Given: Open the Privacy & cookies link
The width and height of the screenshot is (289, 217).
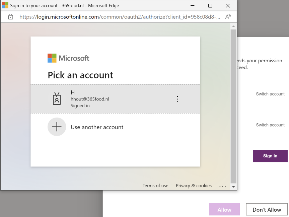Looking at the screenshot, I should pos(194,186).
